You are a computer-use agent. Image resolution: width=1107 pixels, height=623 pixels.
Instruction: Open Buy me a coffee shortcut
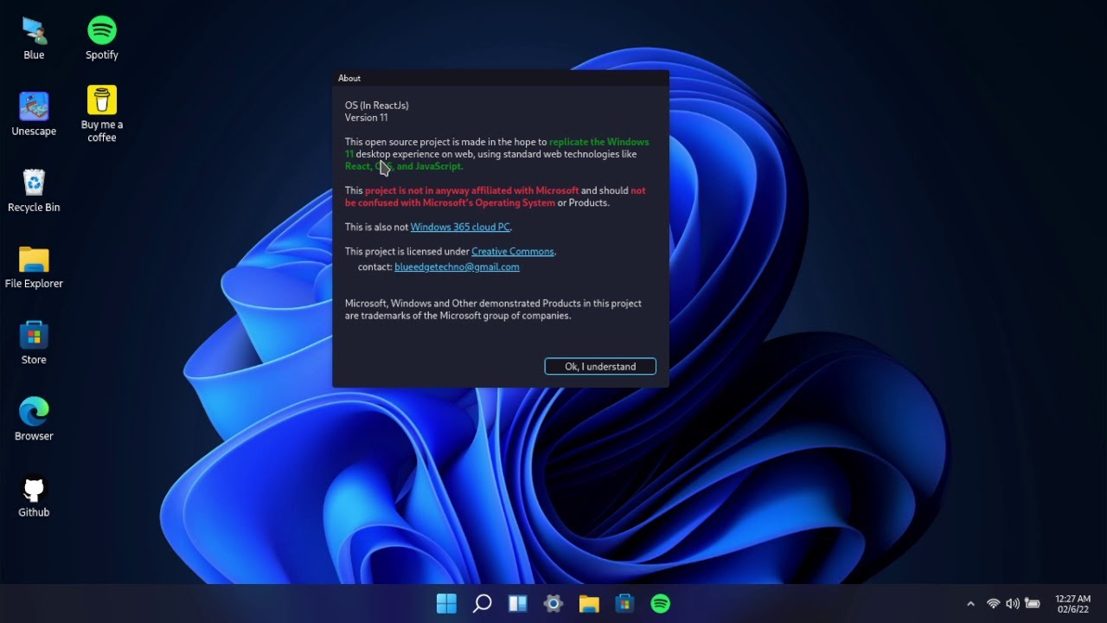[x=102, y=113]
